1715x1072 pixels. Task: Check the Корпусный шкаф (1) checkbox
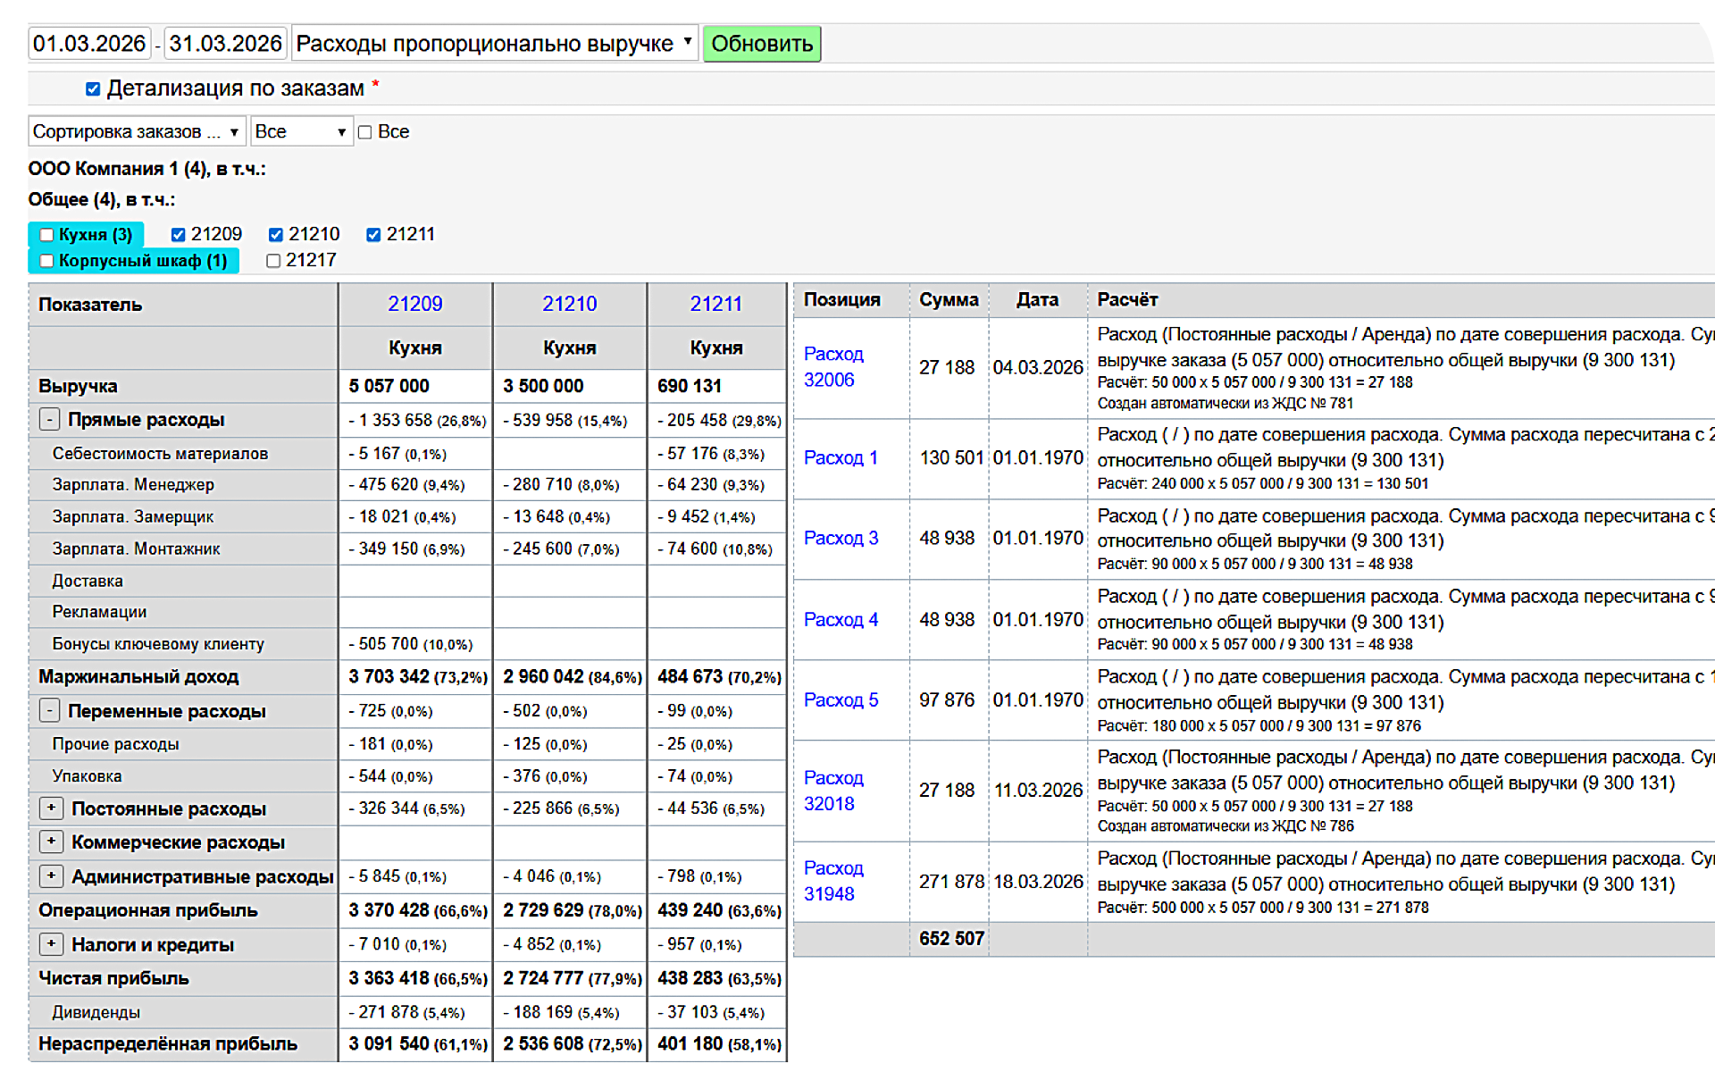46,261
